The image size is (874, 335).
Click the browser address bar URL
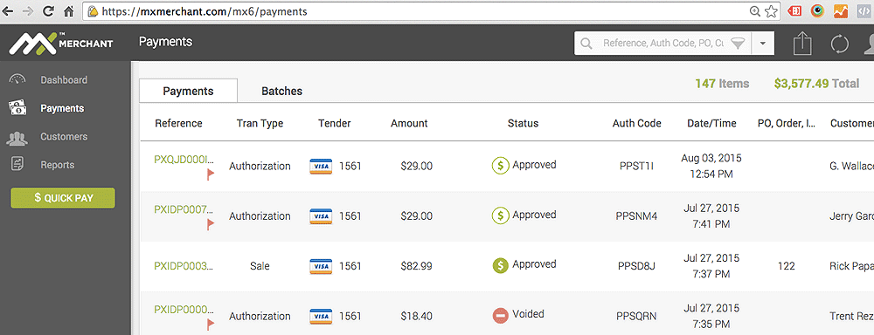pos(204,11)
